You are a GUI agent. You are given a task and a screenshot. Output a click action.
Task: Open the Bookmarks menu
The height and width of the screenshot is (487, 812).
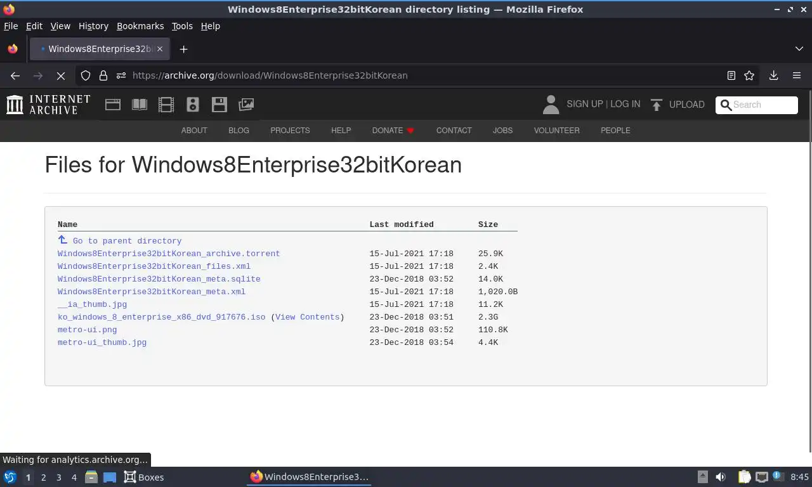pos(140,26)
